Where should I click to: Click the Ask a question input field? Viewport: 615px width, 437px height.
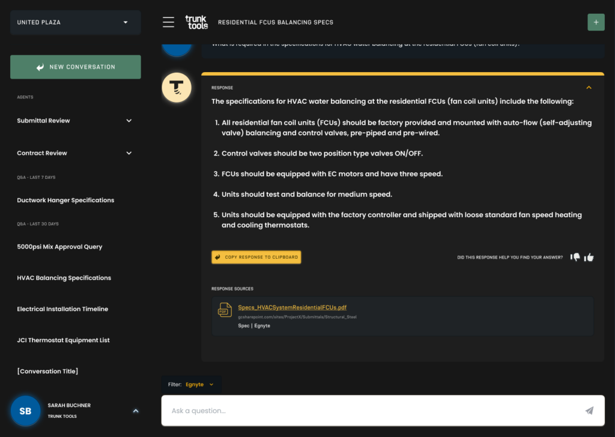(x=372, y=411)
